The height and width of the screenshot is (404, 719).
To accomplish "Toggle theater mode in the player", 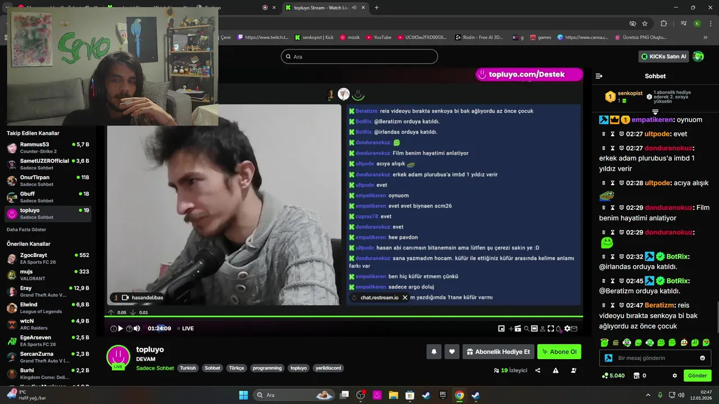I will point(534,329).
